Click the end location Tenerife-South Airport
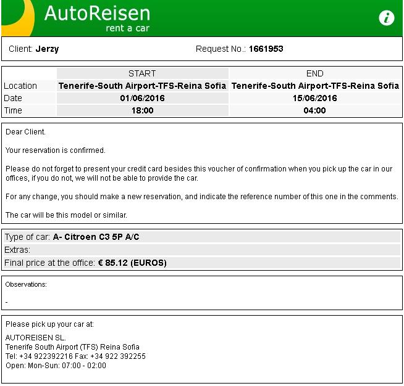404x386 pixels. click(315, 86)
